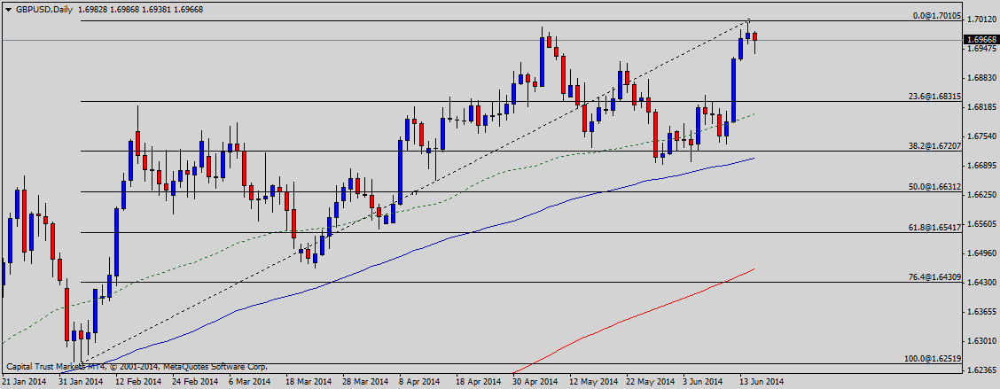Click the 30 Apr 2014 date on time axis
This screenshot has width=1000, height=389.
pos(535,381)
